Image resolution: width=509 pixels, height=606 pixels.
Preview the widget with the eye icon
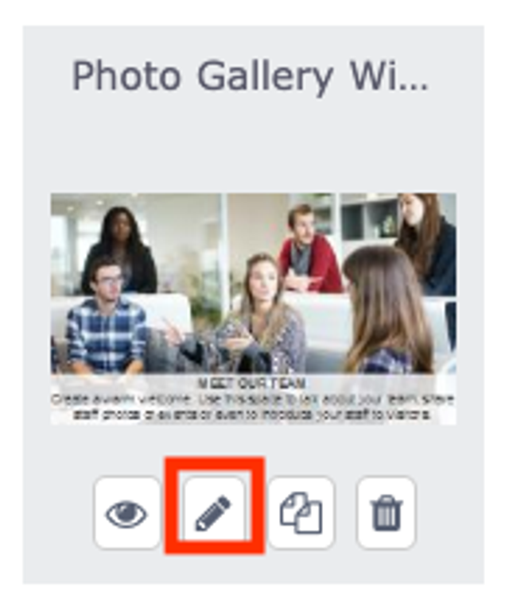pos(127,513)
